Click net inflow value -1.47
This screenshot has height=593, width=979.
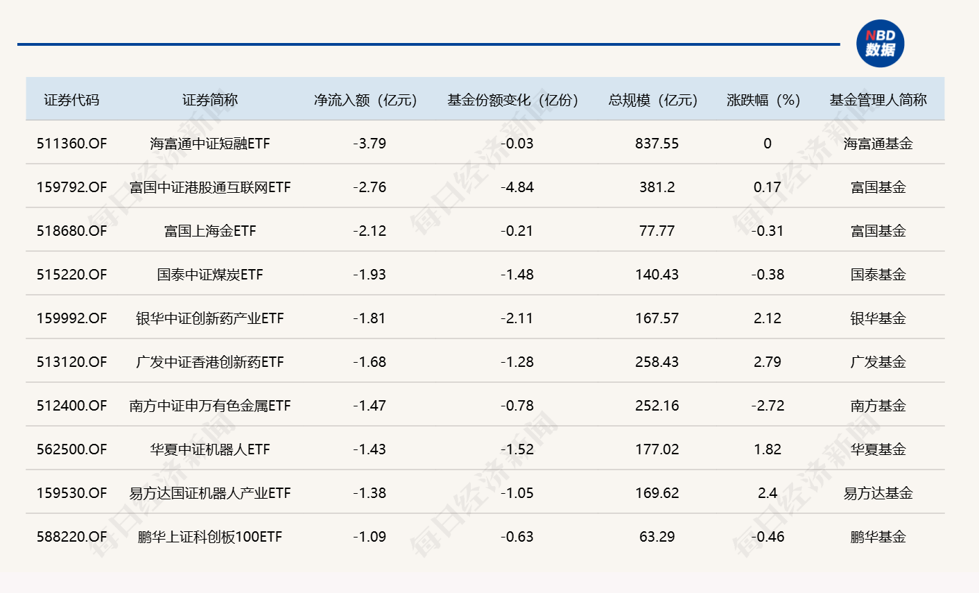(370, 406)
